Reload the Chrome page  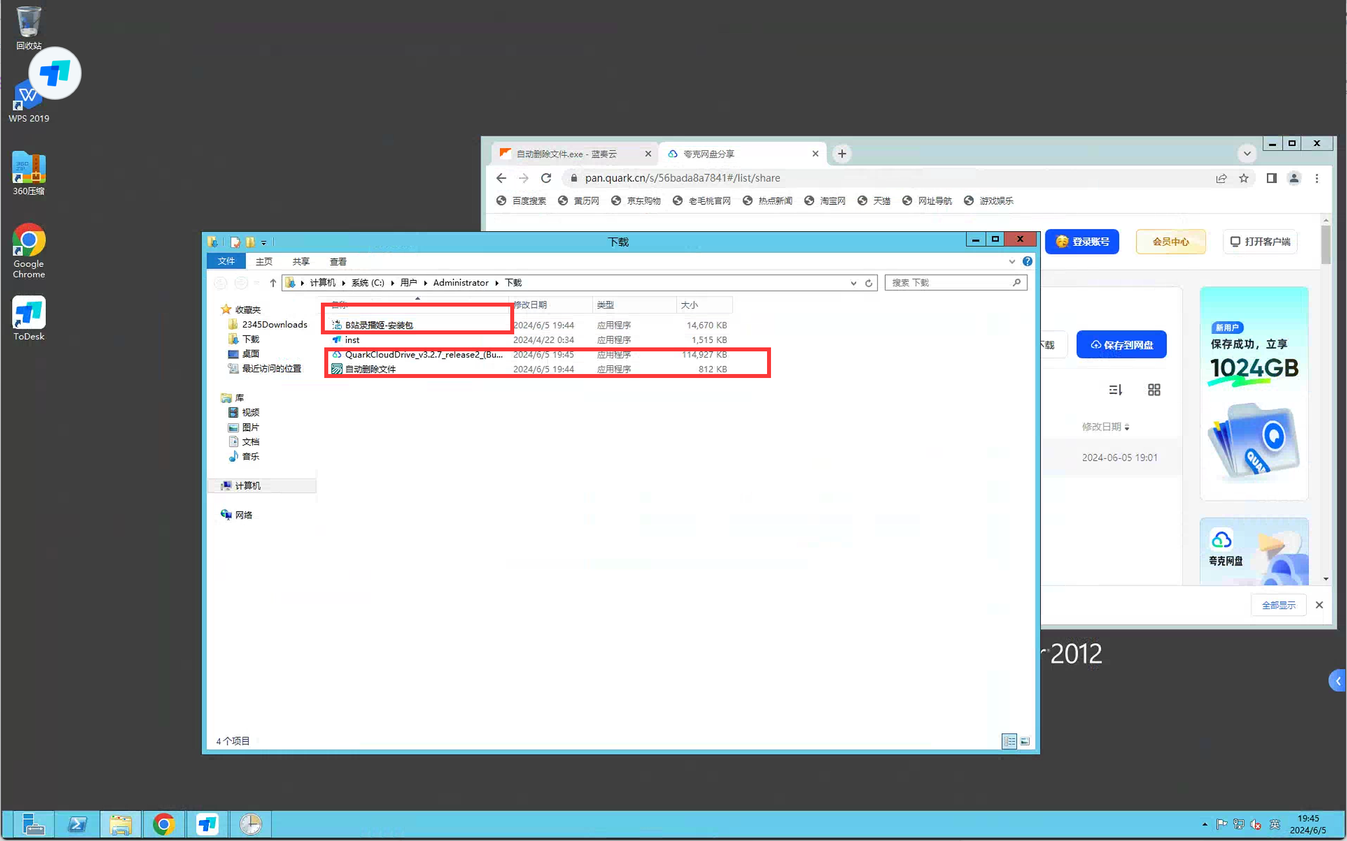[x=546, y=178]
